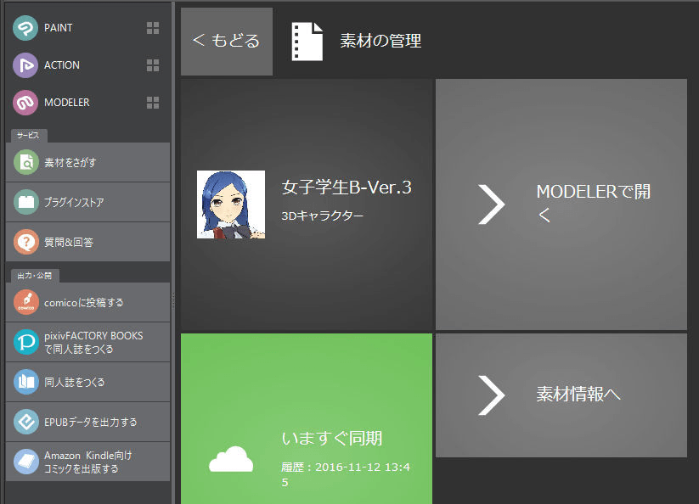
Task: Click the もどる back button
Action: click(226, 39)
